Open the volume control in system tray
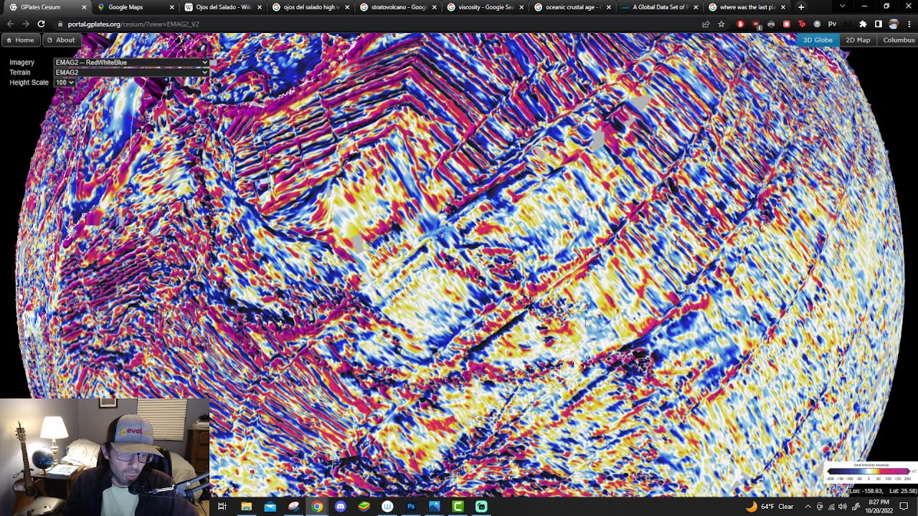918x516 pixels. (x=843, y=507)
